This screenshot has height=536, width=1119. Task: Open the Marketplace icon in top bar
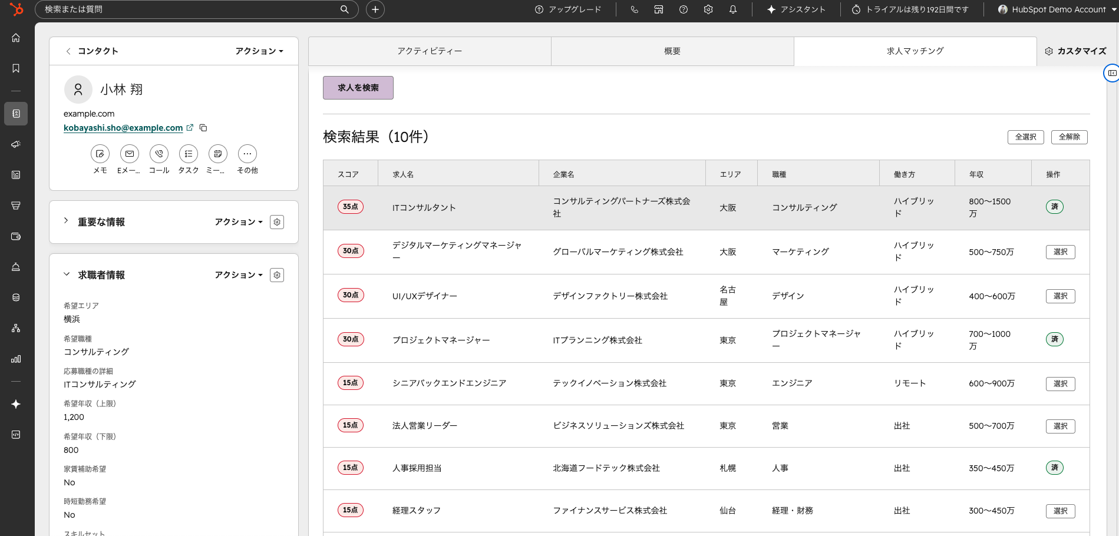coord(659,9)
